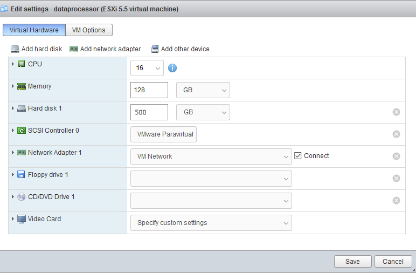Viewport: 416px width, 273px height.
Task: Switch to the VM Options tab
Action: [89, 30]
